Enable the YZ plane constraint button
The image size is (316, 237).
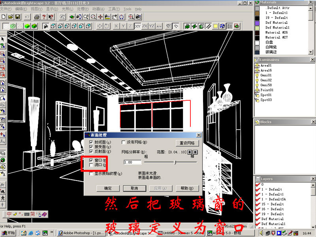pyautogui.click(x=152, y=26)
